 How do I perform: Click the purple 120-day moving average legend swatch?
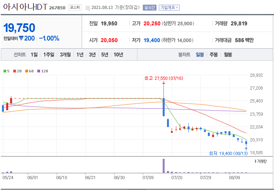[x=39, y=71]
